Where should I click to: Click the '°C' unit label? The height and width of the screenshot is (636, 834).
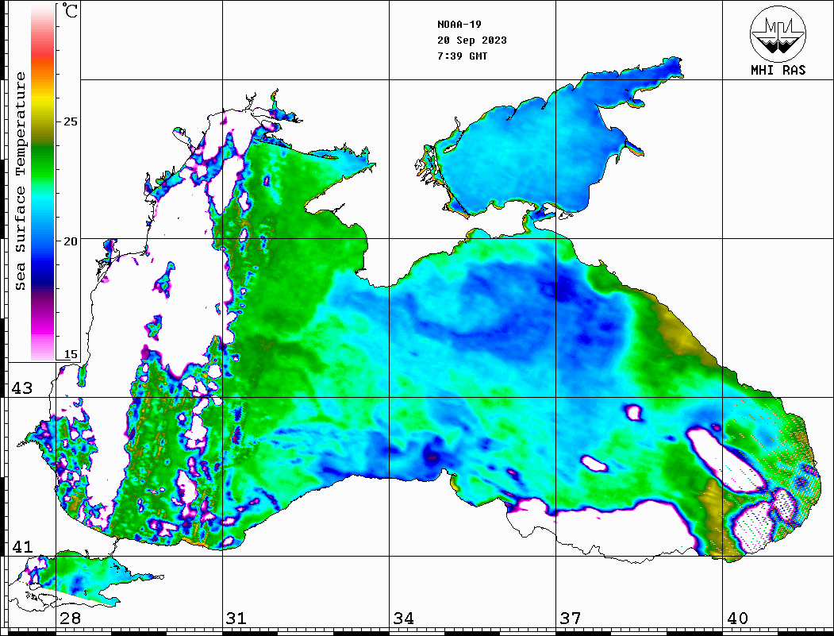point(70,10)
